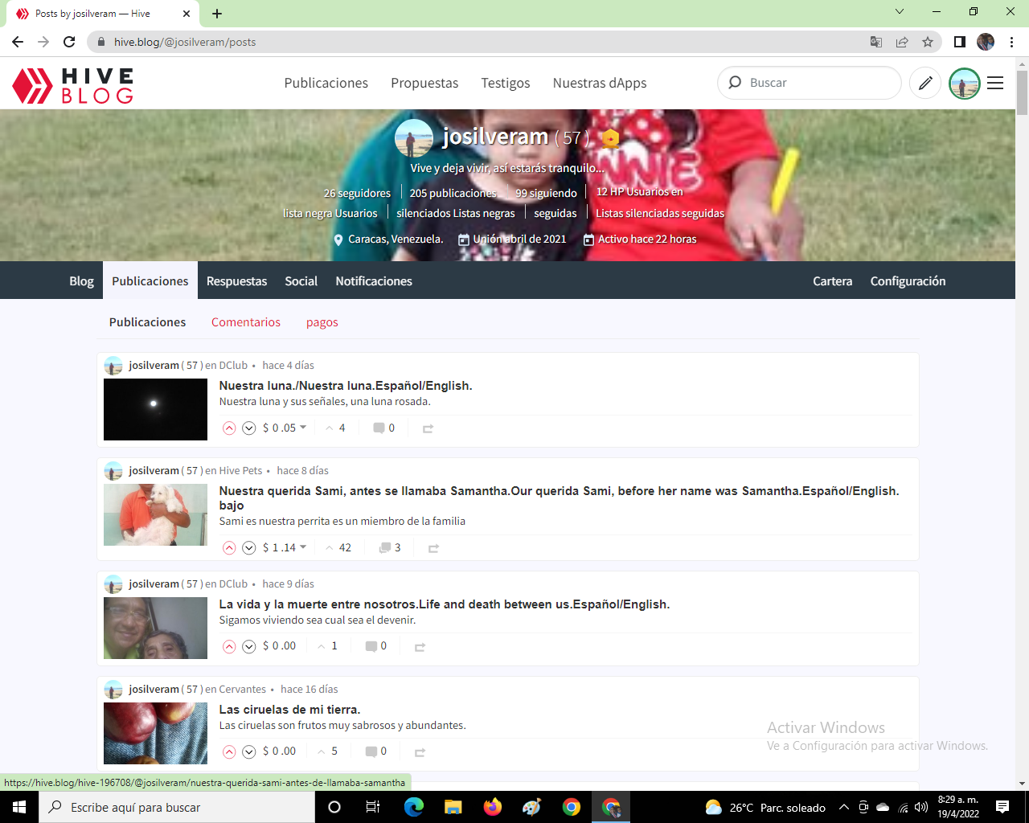Open Testigos in the top navigation

point(506,83)
